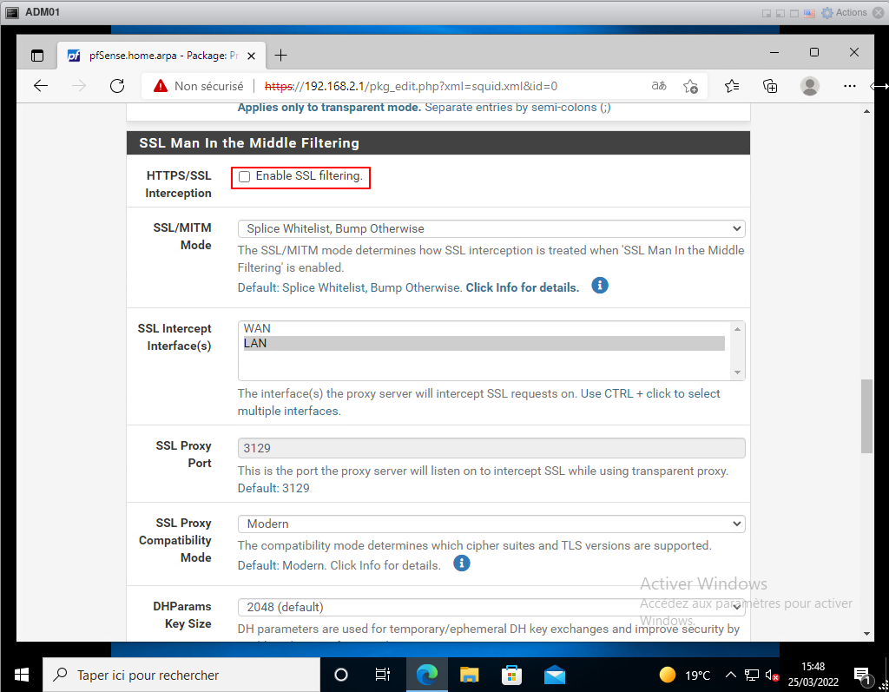Open the DHParams Key Size dropdown
889x692 pixels.
pos(491,607)
